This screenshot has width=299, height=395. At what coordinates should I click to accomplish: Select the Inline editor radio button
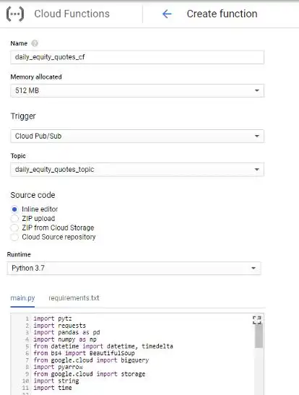[14, 209]
